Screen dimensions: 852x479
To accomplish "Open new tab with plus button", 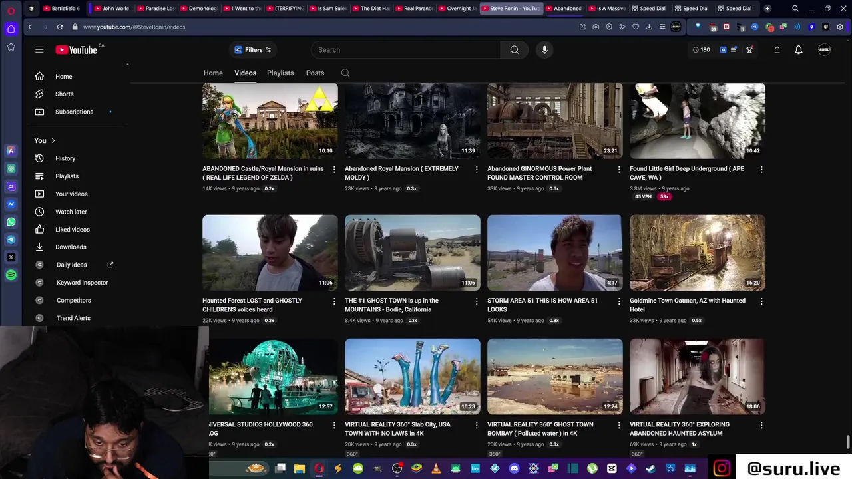I will click(767, 8).
